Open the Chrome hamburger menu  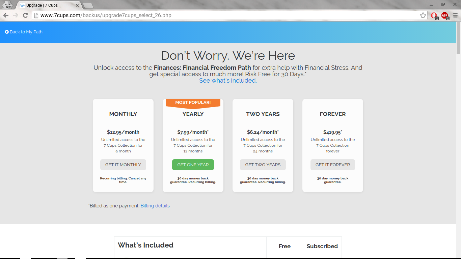click(455, 15)
